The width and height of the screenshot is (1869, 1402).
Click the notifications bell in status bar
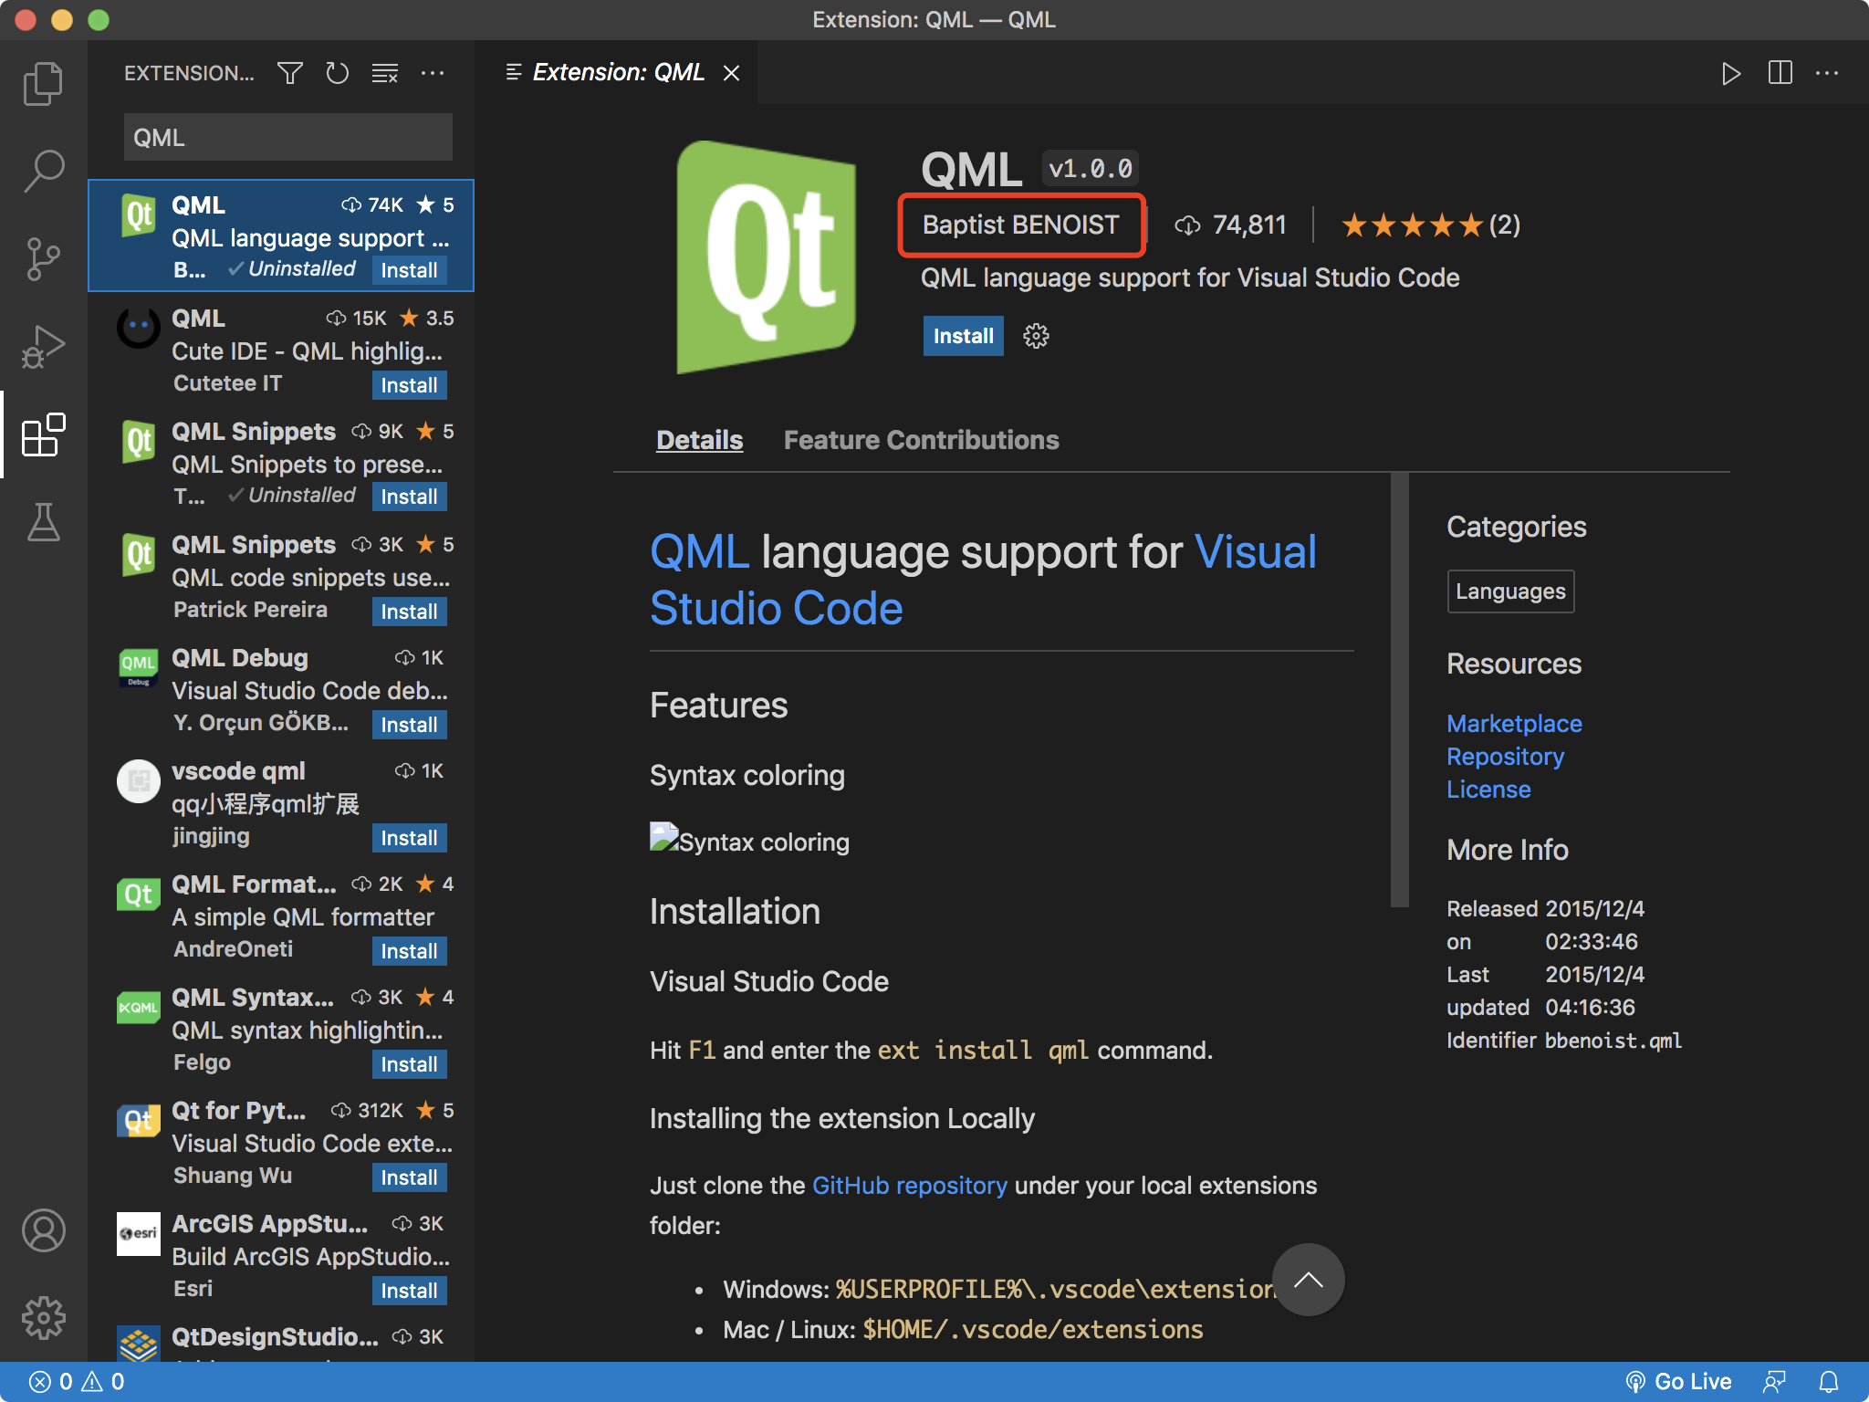click(1829, 1382)
